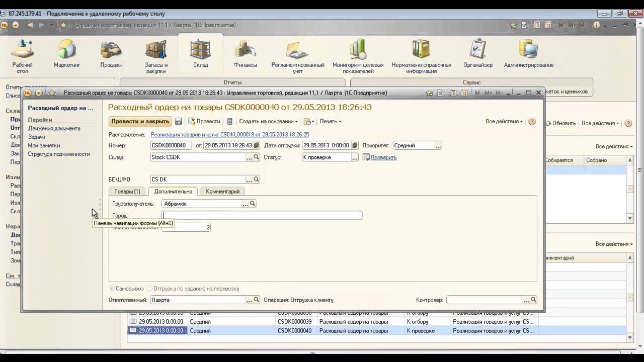Open the Склад selection ellipsis button
644x362 pixels.
point(249,157)
